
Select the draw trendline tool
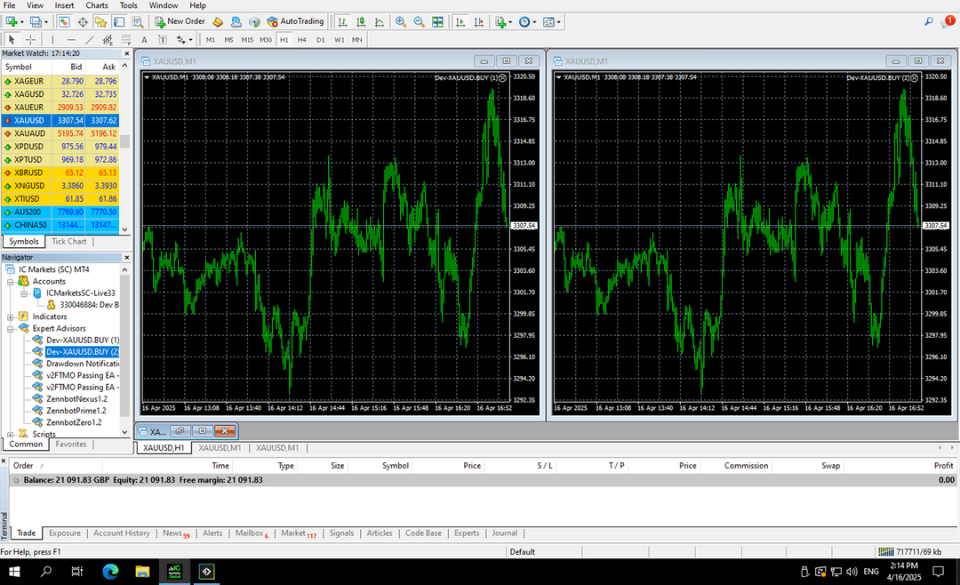pos(90,39)
